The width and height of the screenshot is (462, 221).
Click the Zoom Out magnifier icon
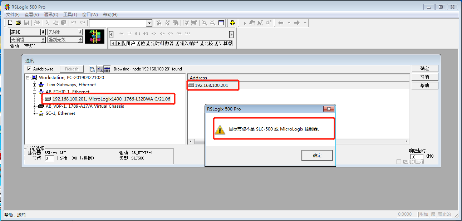click(x=212, y=23)
